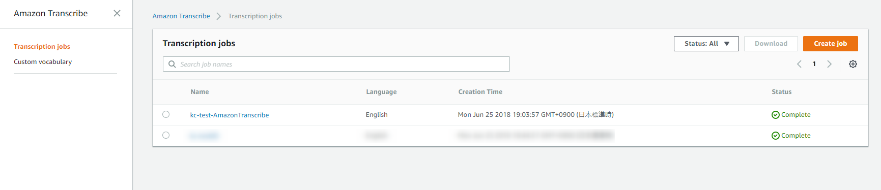Select kc-test-AmazonTranscribe radio button
The height and width of the screenshot is (190, 881).
pyautogui.click(x=166, y=114)
